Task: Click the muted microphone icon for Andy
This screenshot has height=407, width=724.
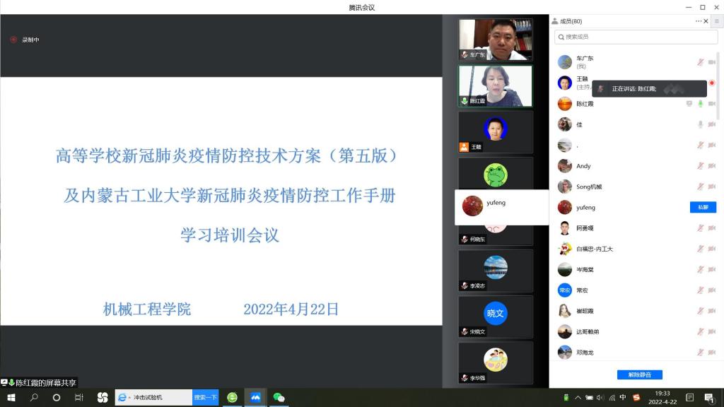Action: tap(700, 166)
